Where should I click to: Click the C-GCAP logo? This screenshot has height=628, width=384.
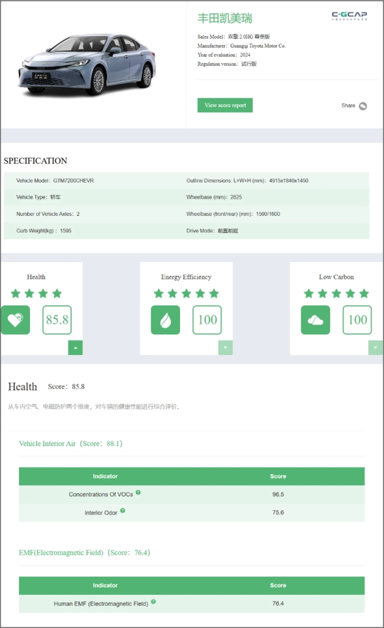349,15
